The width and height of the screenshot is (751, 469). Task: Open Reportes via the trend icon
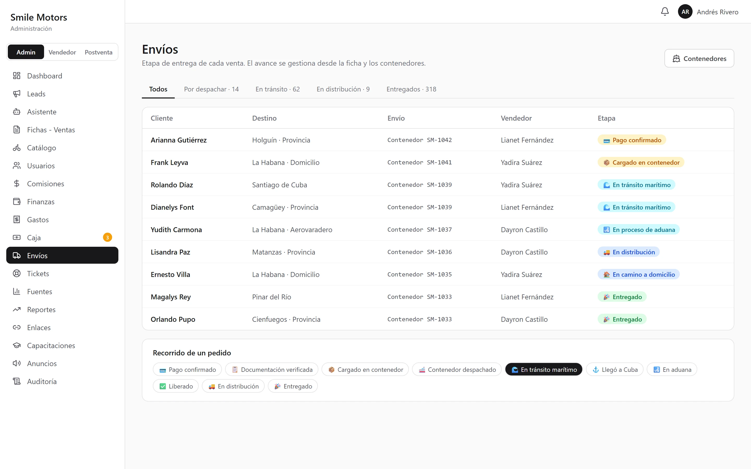[x=17, y=310]
